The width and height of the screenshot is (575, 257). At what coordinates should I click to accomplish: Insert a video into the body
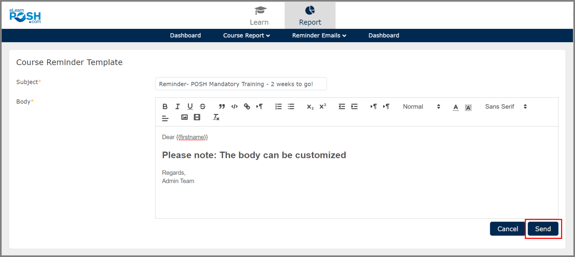coord(197,117)
